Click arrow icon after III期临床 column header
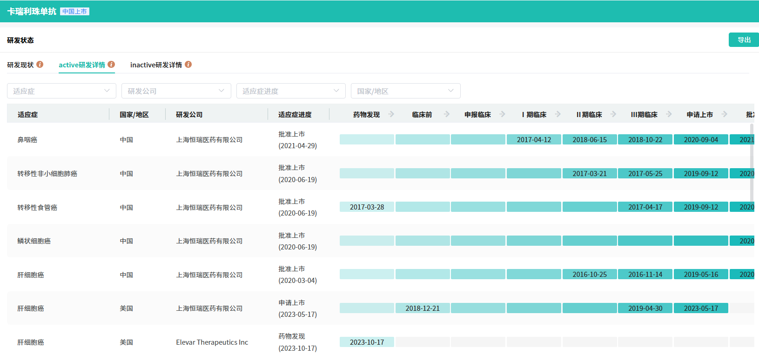 pos(669,114)
